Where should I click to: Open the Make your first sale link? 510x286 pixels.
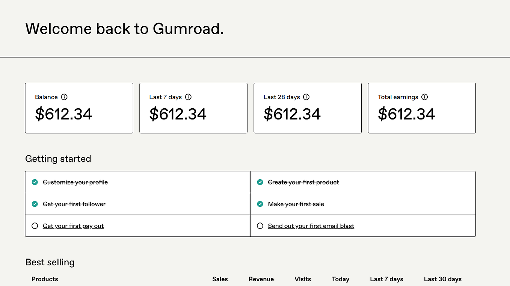296,204
